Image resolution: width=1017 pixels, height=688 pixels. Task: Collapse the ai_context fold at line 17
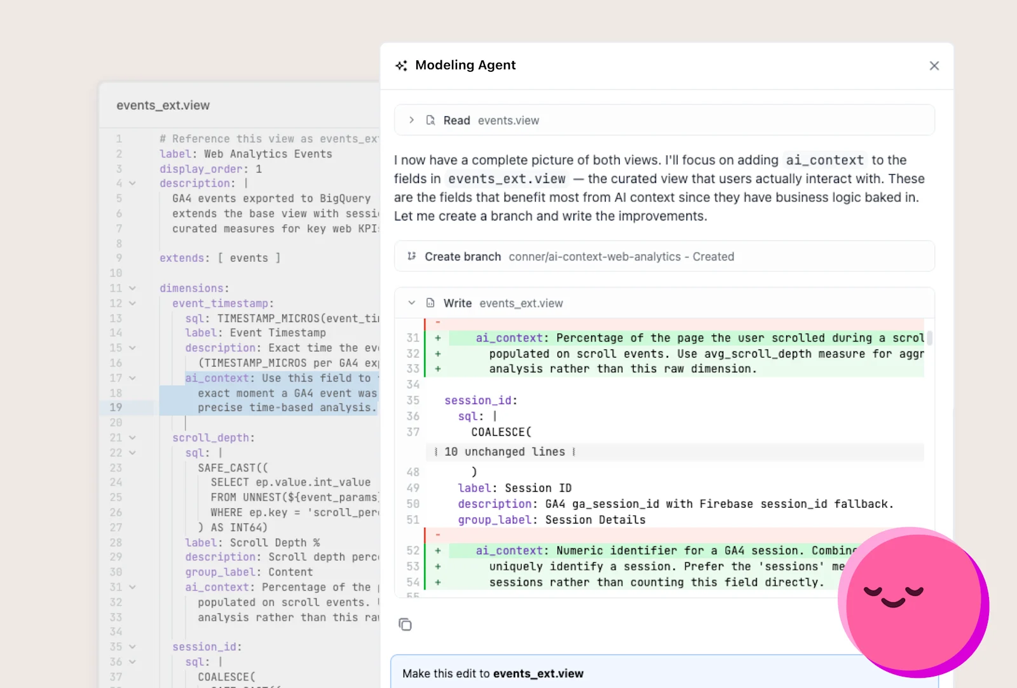pos(132,378)
